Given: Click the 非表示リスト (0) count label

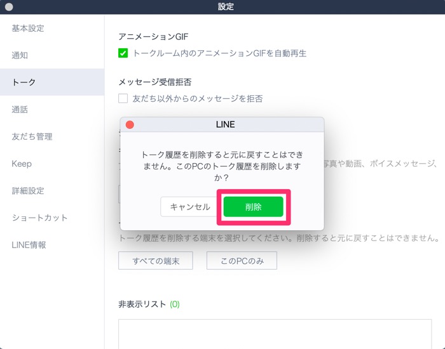Looking at the screenshot, I should pos(175,304).
